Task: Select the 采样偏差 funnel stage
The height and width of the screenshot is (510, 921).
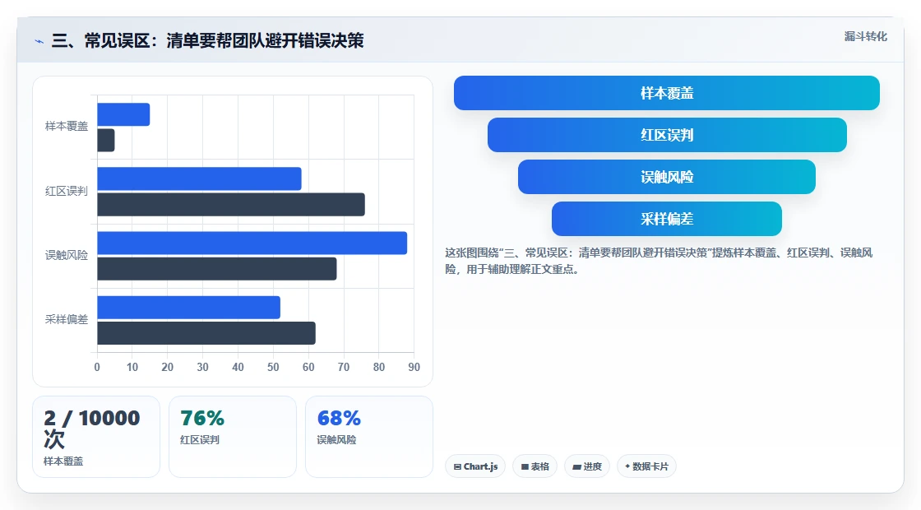Action: (x=667, y=219)
